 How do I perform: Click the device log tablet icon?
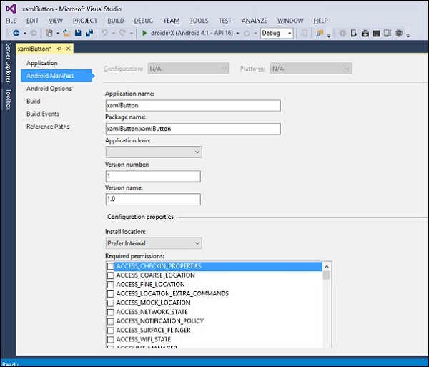click(388, 34)
